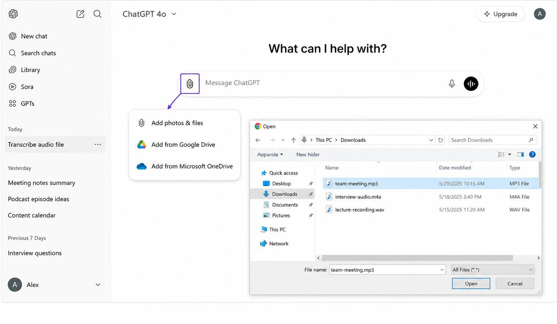Screen dimensions: 557x324
Task: Click the compose new chat pencil icon
Action: 81,14
